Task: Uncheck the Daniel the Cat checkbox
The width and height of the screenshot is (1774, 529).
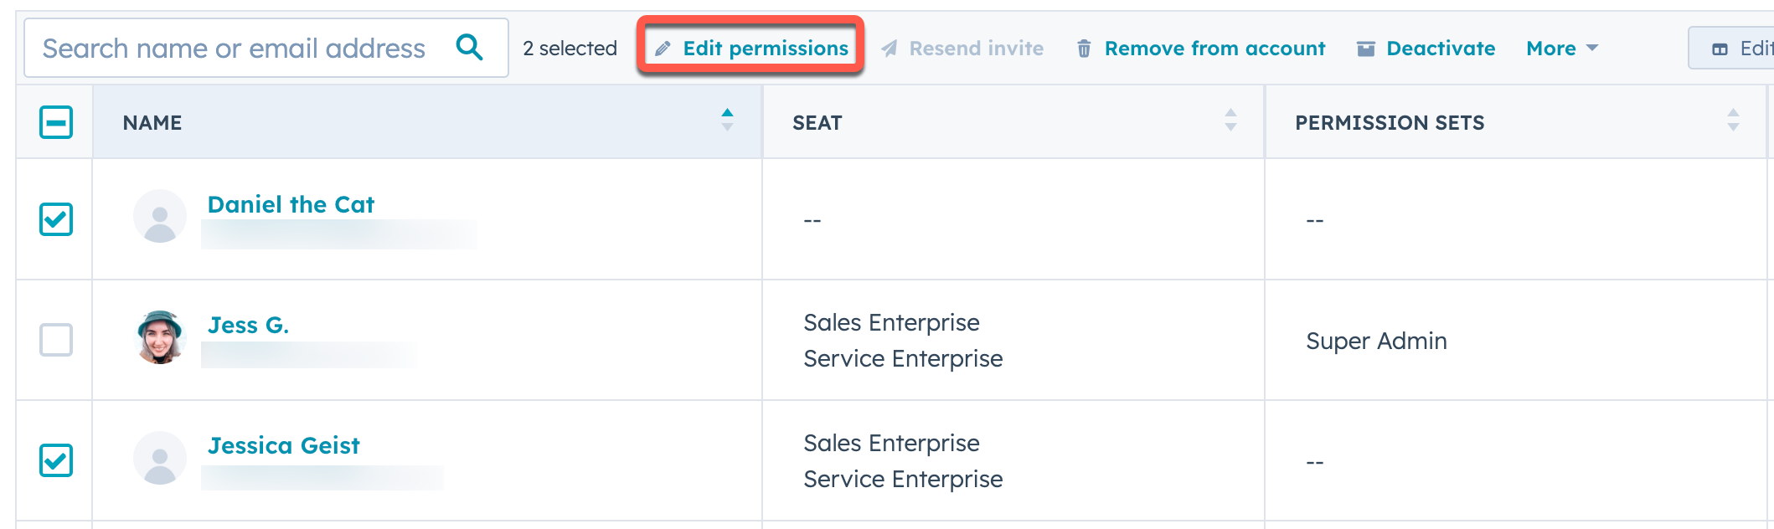Action: click(56, 219)
